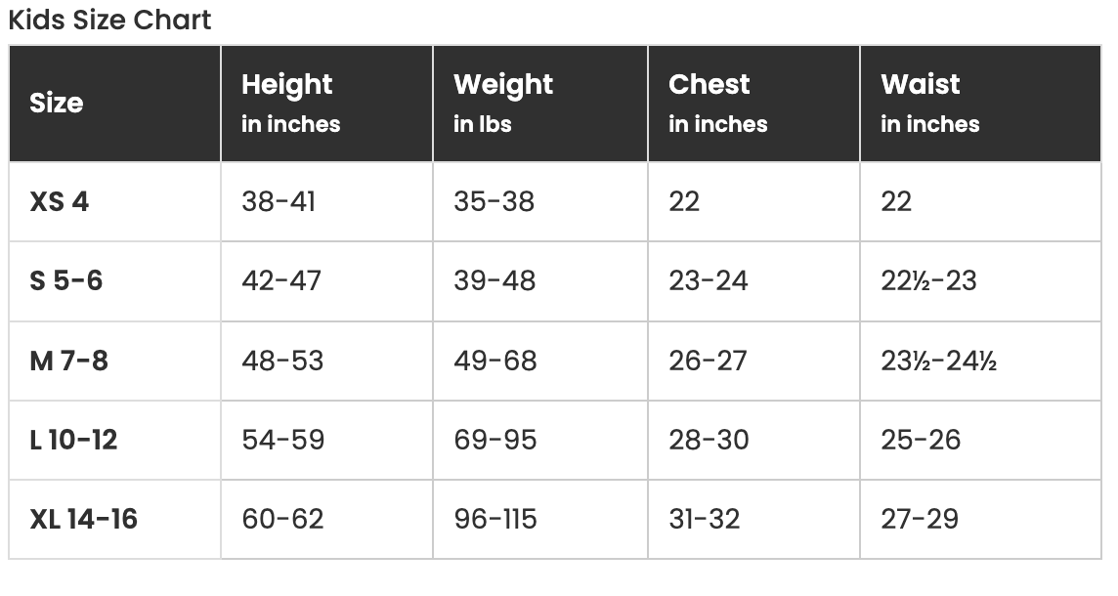Click the 38-41 height cell
Screen dimensions: 1118x596
(x=279, y=201)
